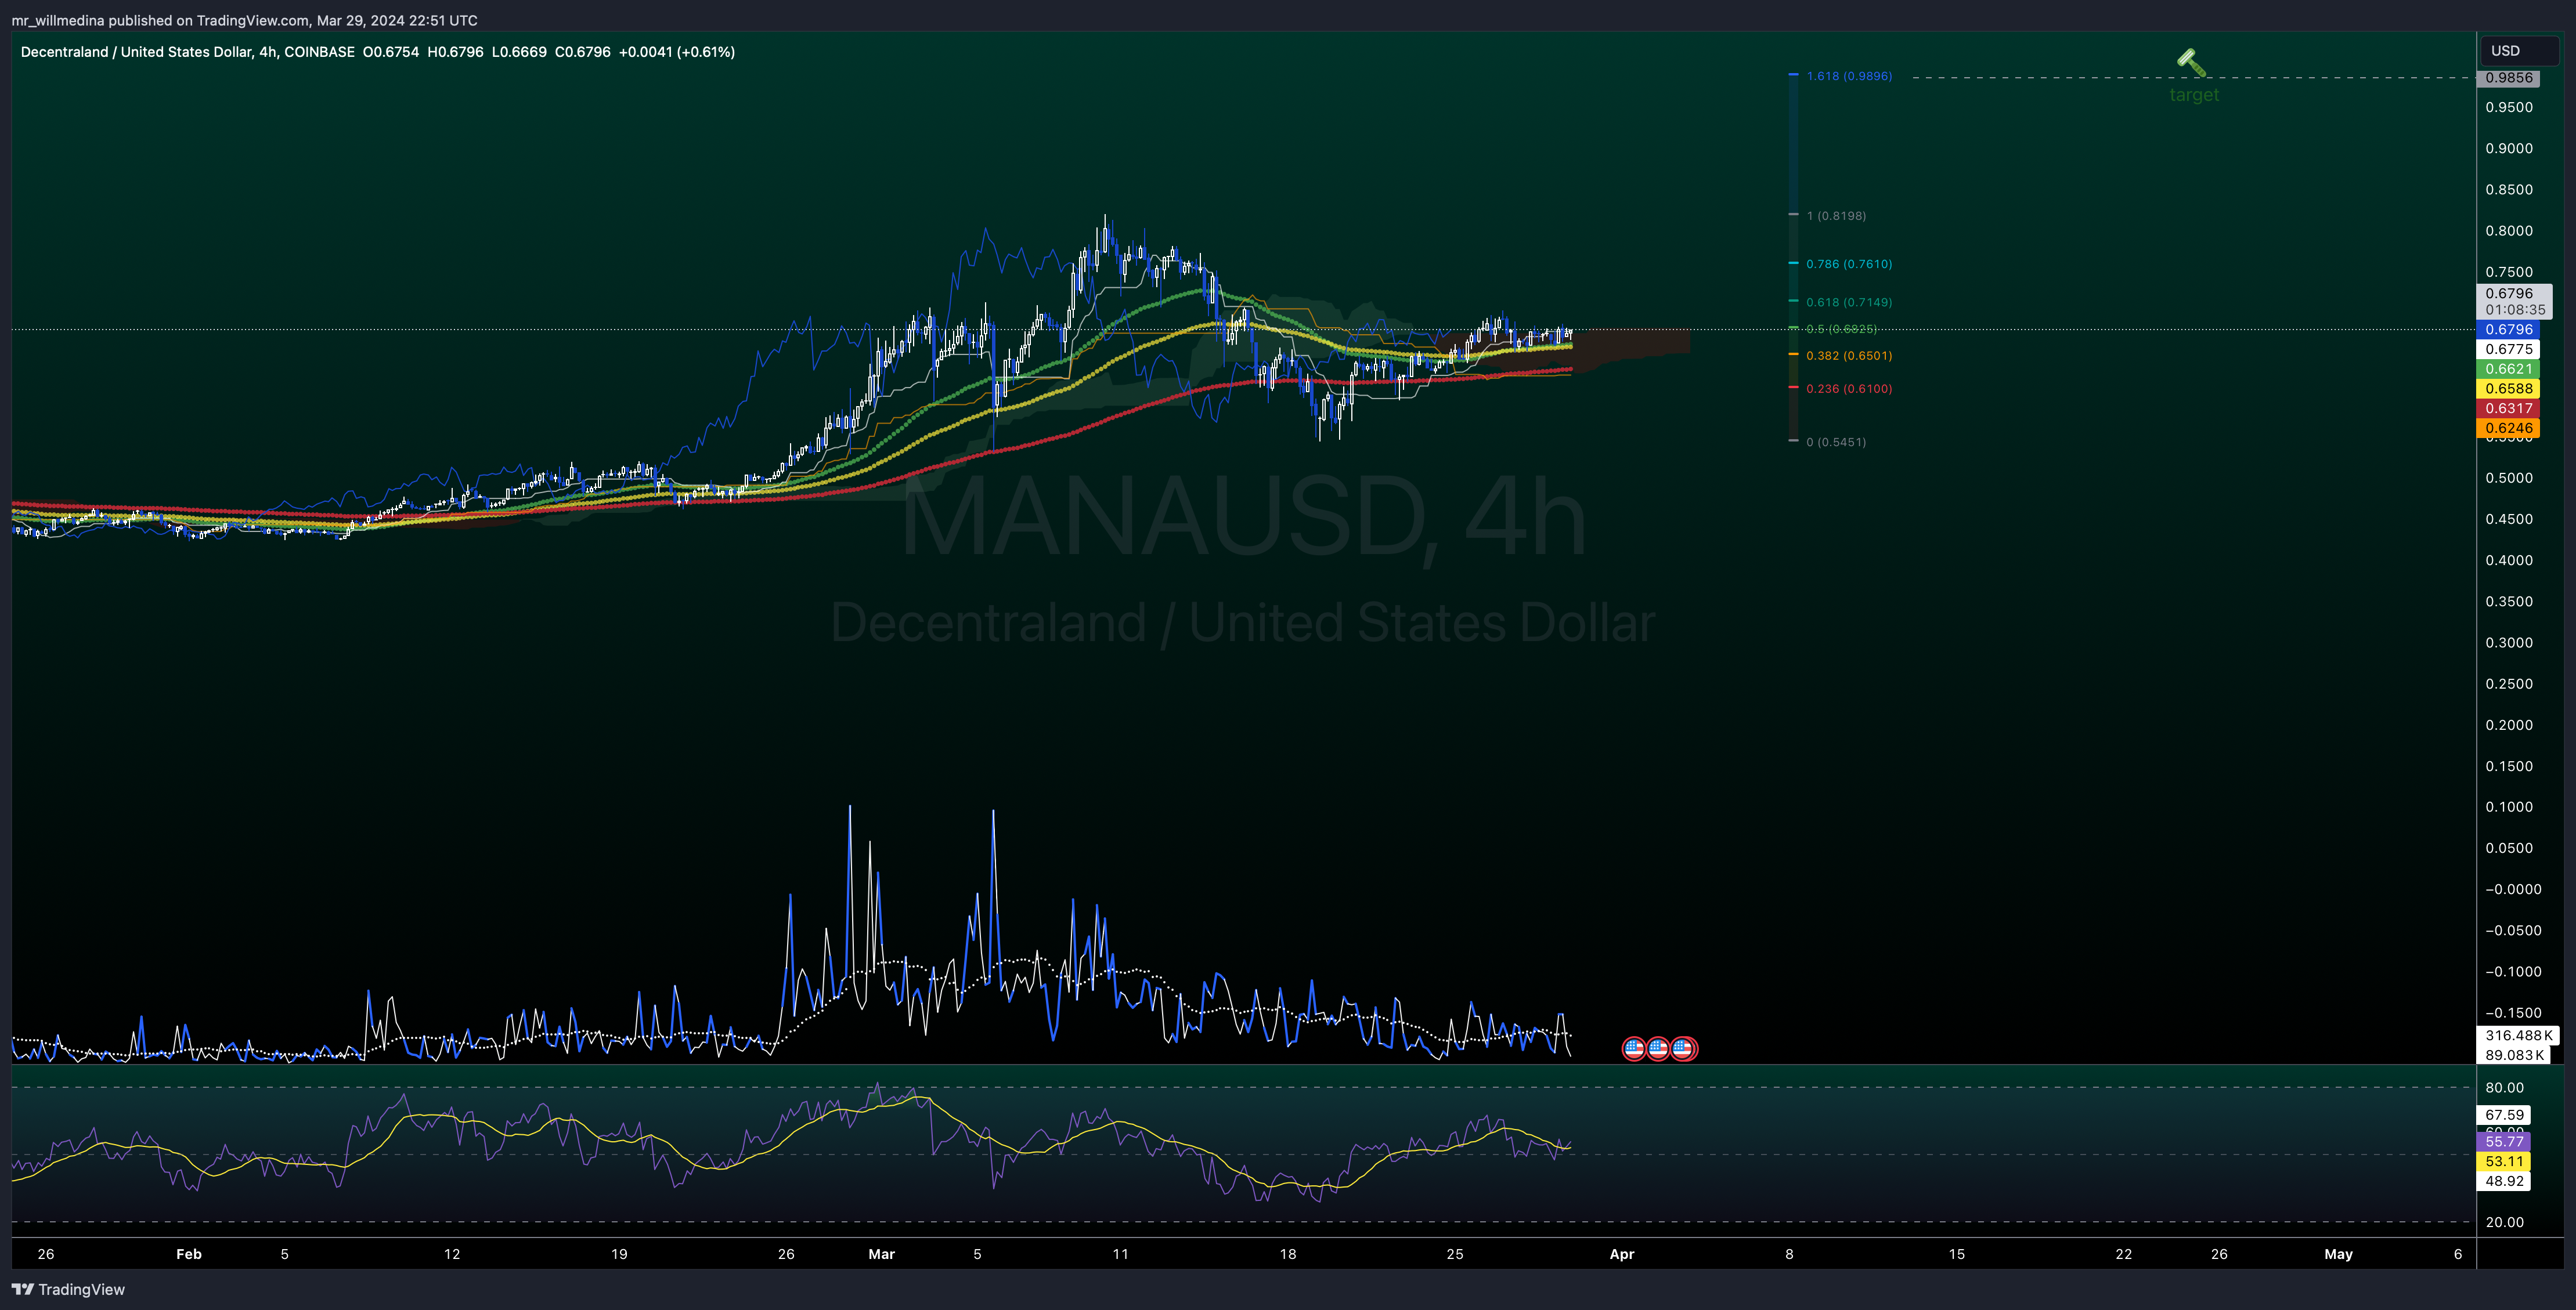Viewport: 2576px width, 1310px height.
Task: Click the 20.00 RSI lower band label
Action: point(2504,1222)
